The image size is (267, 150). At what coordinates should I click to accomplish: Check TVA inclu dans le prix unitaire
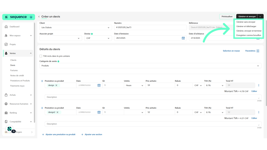pyautogui.click(x=41, y=56)
